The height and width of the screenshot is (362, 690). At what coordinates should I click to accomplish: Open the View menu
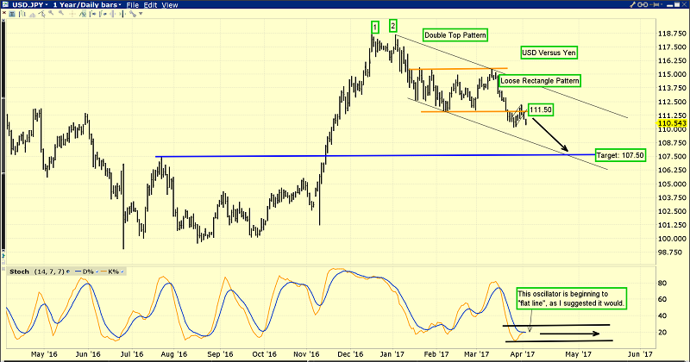172,5
